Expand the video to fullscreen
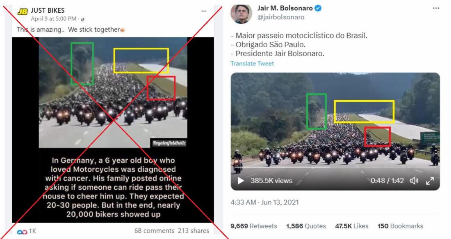 click(x=430, y=181)
